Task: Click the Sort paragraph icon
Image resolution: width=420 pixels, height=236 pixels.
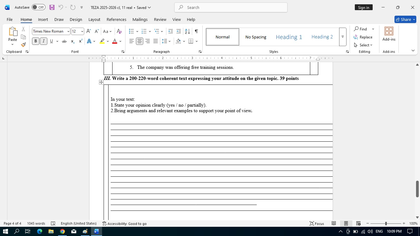Action: [187, 31]
